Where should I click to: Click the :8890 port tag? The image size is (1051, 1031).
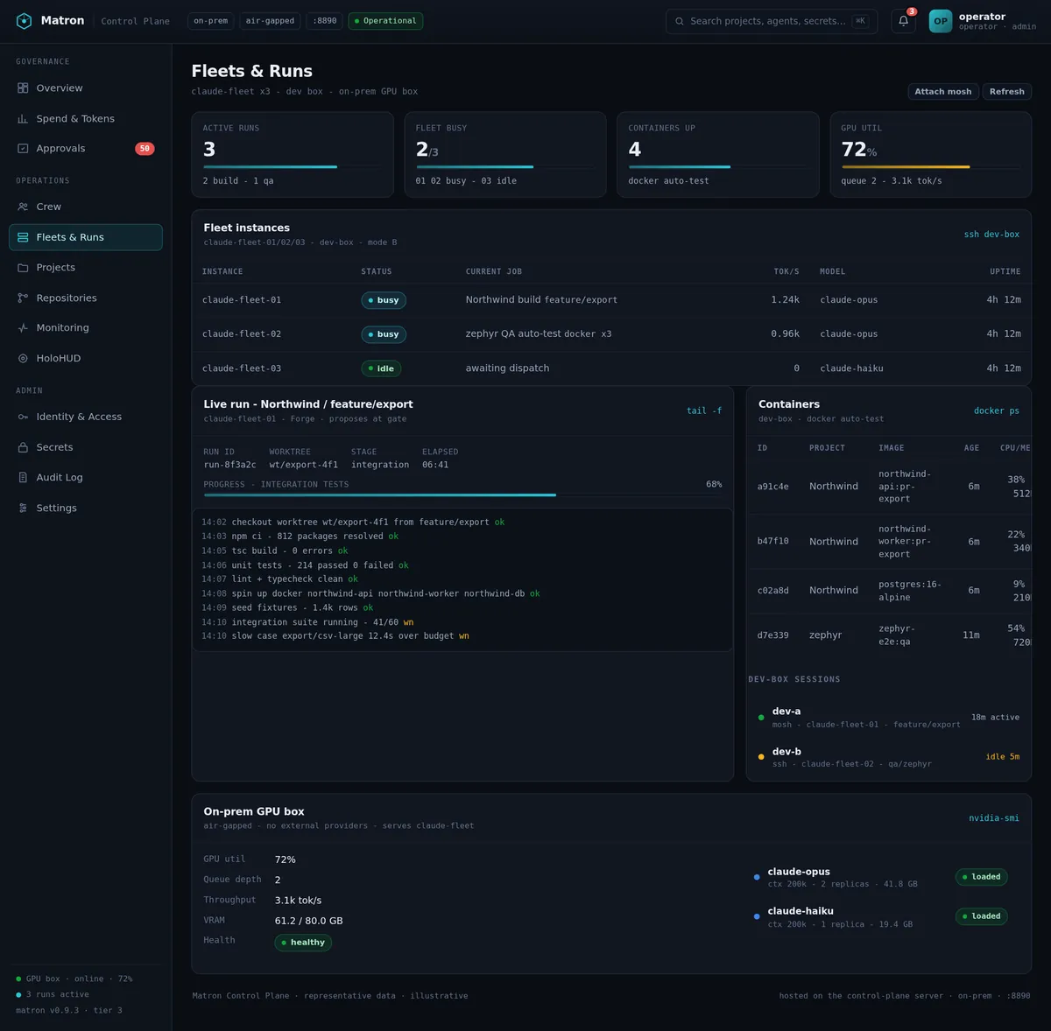pyautogui.click(x=324, y=21)
